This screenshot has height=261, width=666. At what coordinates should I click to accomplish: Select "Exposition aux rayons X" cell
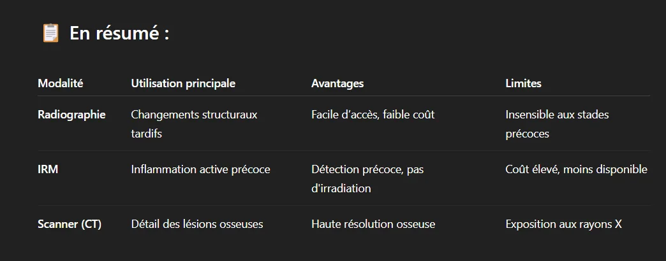[x=563, y=224]
